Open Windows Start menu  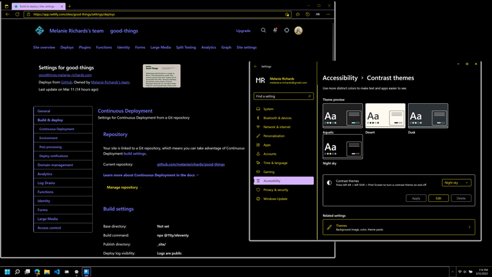[7, 272]
